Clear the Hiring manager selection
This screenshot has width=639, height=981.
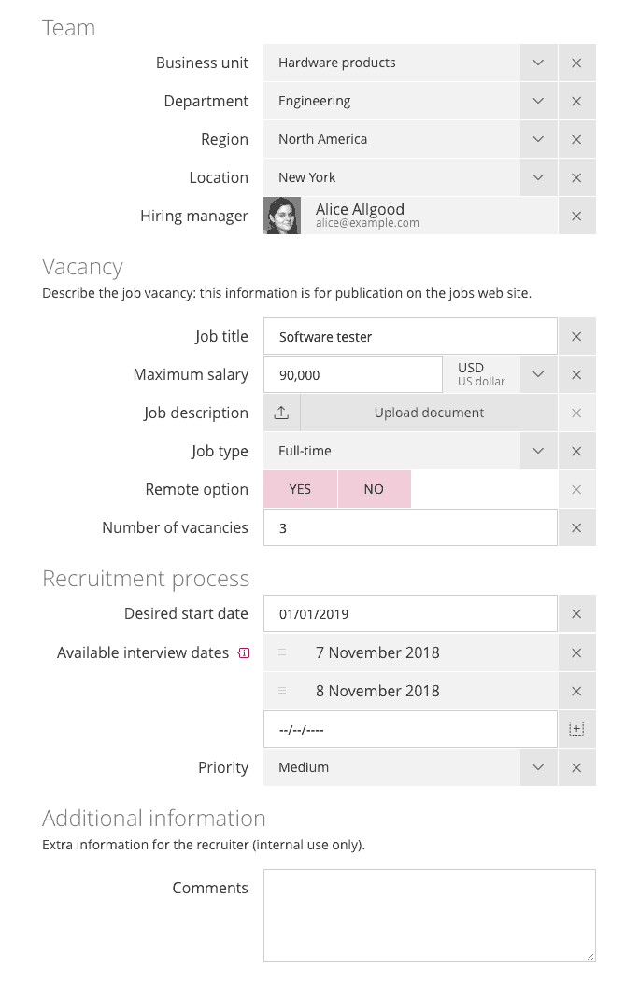576,215
